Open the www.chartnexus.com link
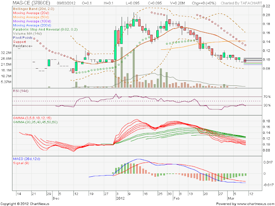This screenshot has width=275, height=206. click(255, 204)
